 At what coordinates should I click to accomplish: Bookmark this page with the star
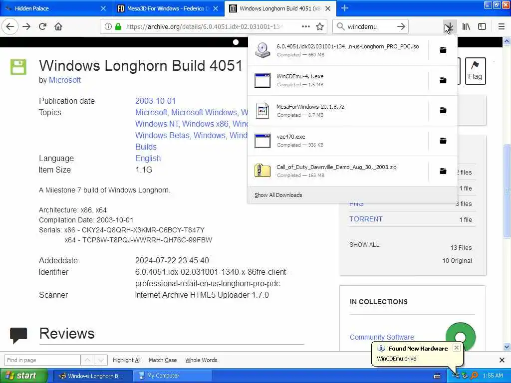(320, 26)
